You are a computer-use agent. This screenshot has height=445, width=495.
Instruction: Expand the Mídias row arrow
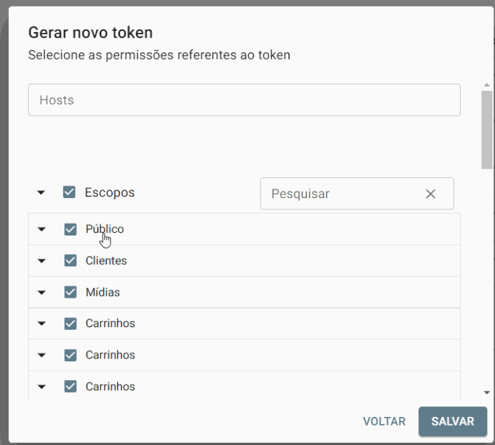[42, 292]
